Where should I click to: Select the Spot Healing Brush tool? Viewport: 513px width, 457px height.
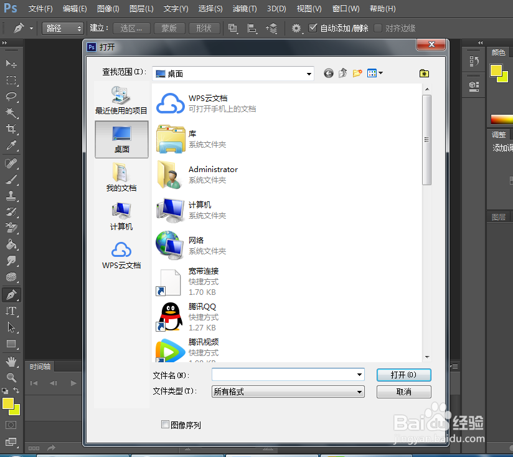click(x=11, y=163)
